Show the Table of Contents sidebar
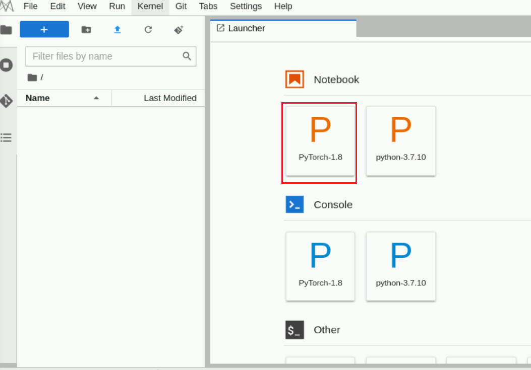The width and height of the screenshot is (531, 370). click(x=6, y=137)
